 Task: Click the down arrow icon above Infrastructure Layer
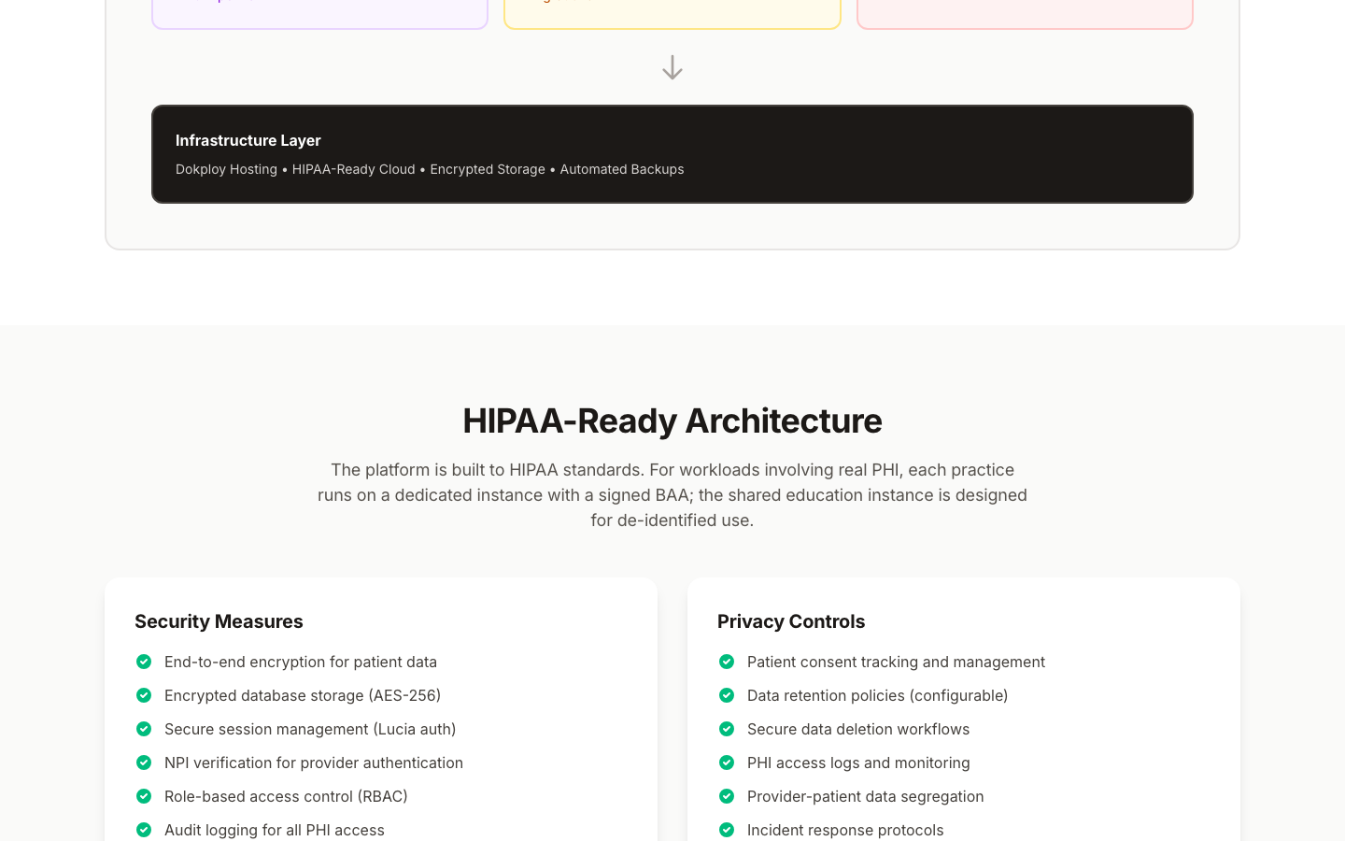672,67
